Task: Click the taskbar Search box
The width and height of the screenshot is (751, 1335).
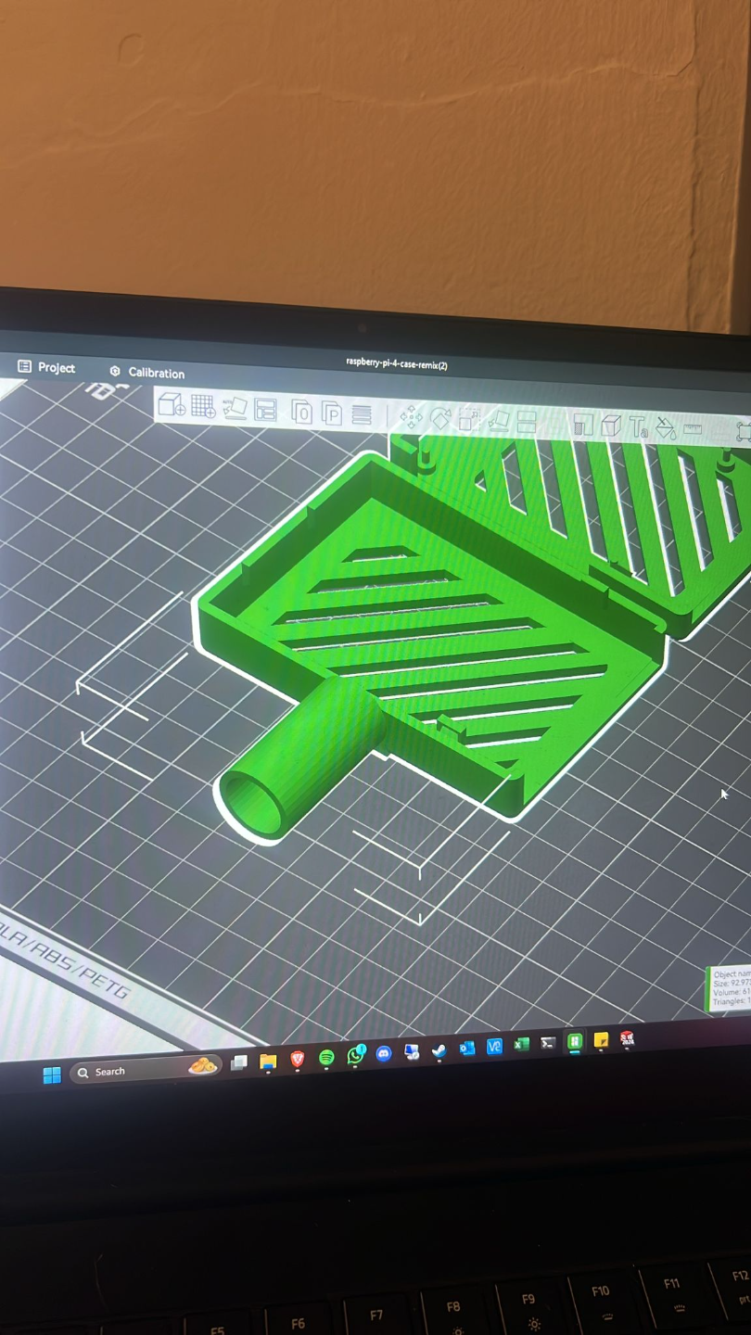Action: pos(145,1071)
